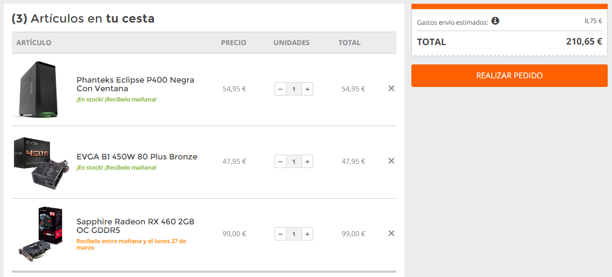Click the Phanteks in-stock message
This screenshot has width=612, height=277.
click(x=116, y=99)
